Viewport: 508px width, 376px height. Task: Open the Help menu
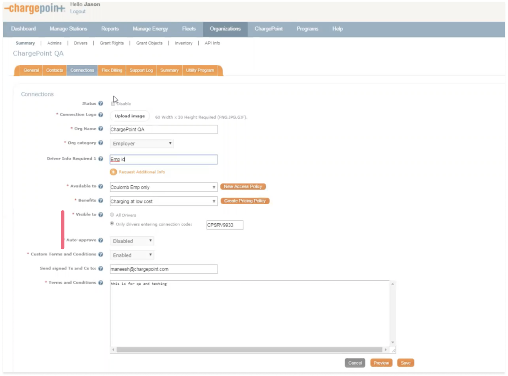(x=337, y=29)
